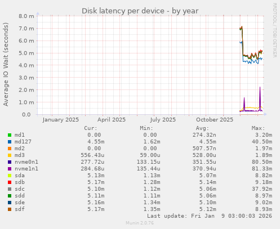Select the md1 legend label
Screen dimensions: 280x229
20,135
